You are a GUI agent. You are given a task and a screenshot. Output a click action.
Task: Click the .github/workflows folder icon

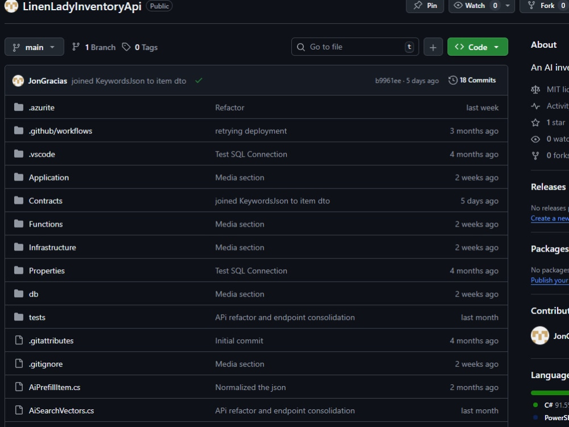coord(19,130)
